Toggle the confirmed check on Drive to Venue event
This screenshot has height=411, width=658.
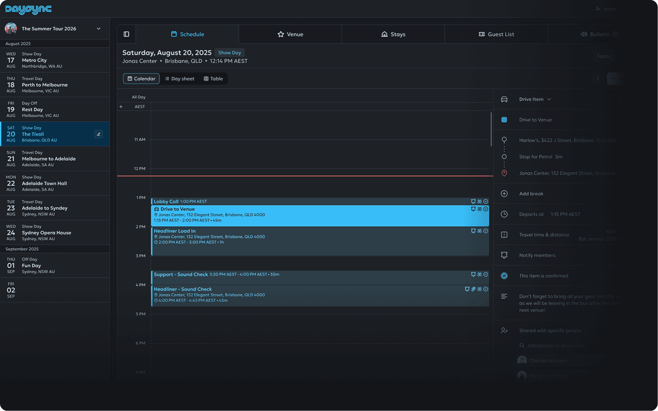(x=485, y=209)
